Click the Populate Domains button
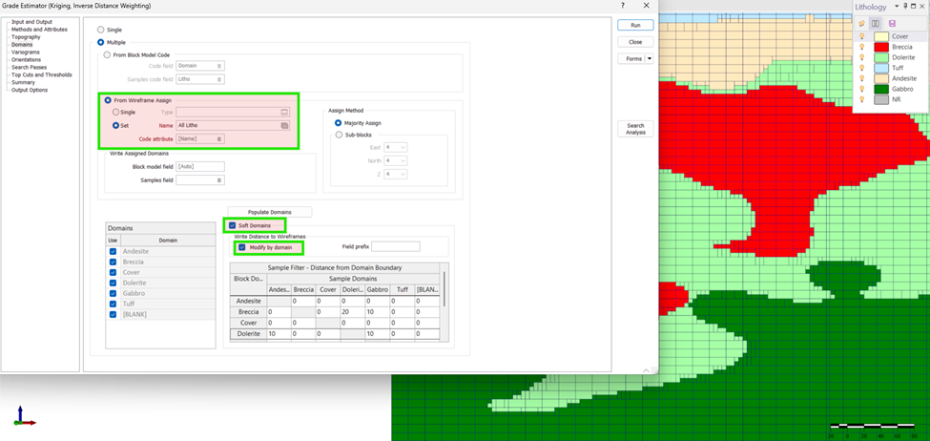Viewport: 930px width, 441px height. point(269,212)
